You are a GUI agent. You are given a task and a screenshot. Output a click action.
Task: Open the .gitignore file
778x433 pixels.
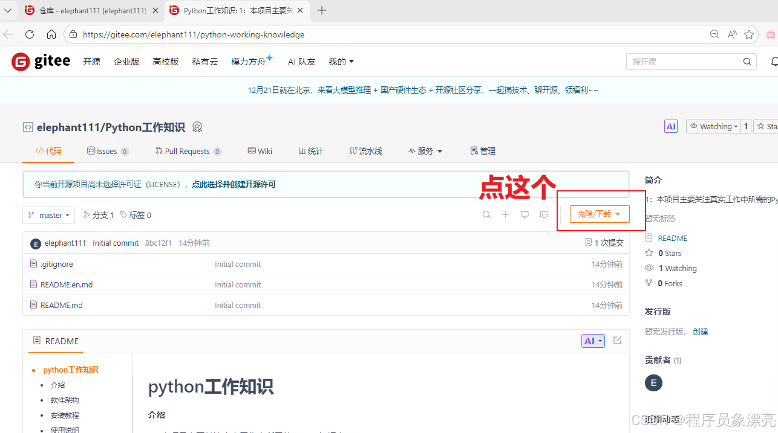(x=57, y=264)
